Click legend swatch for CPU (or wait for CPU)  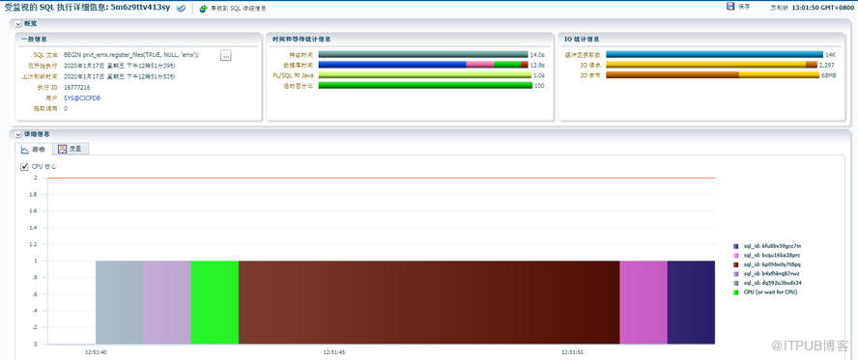pyautogui.click(x=736, y=292)
